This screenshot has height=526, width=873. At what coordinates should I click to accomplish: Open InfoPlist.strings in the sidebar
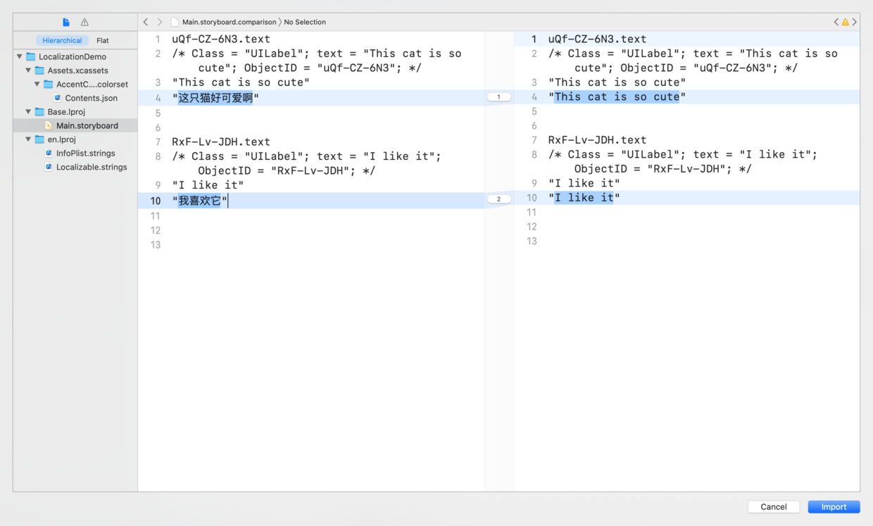tap(85, 153)
